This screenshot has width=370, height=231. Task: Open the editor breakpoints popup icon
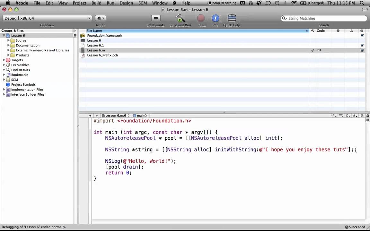(x=341, y=116)
